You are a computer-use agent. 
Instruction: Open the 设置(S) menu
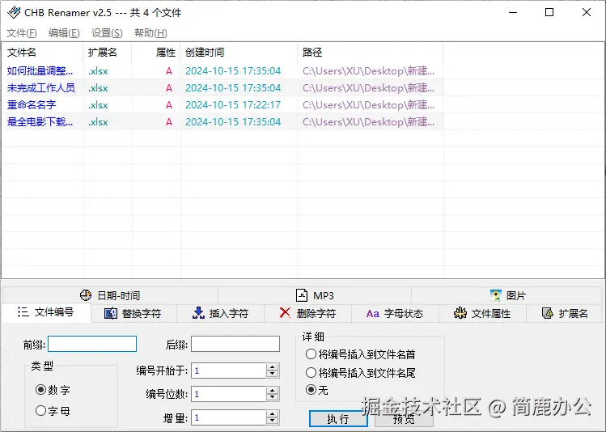click(x=107, y=33)
